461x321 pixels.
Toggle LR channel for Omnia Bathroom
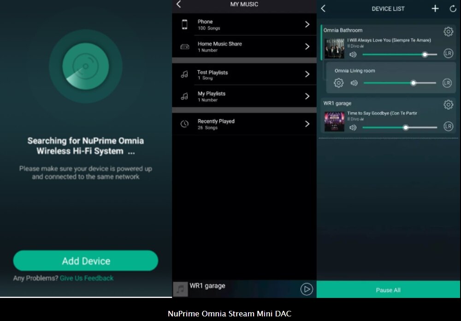[448, 53]
